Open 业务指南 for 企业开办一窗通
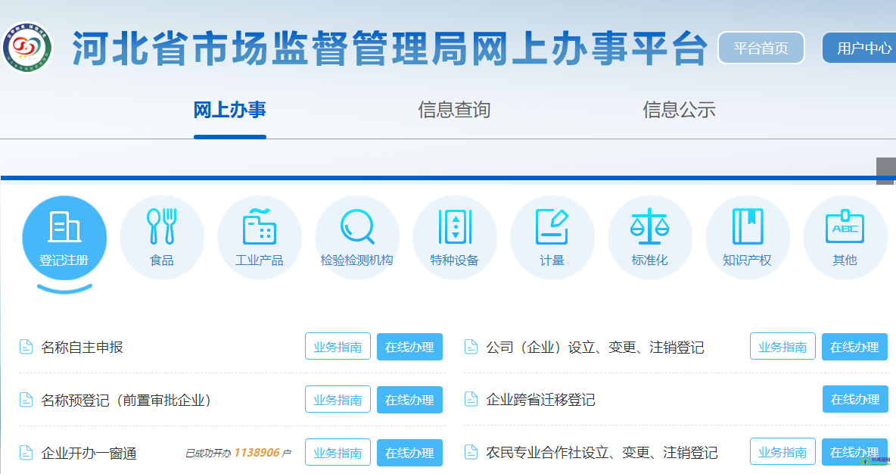Image resolution: width=896 pixels, height=474 pixels. tap(338, 453)
